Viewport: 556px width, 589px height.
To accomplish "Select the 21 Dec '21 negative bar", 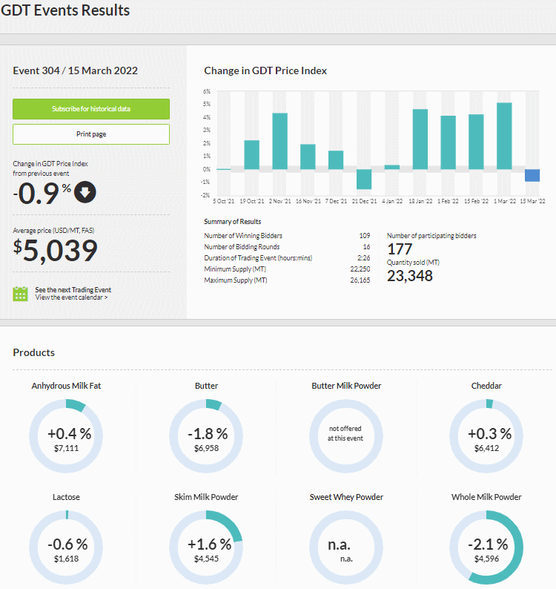I will (364, 180).
